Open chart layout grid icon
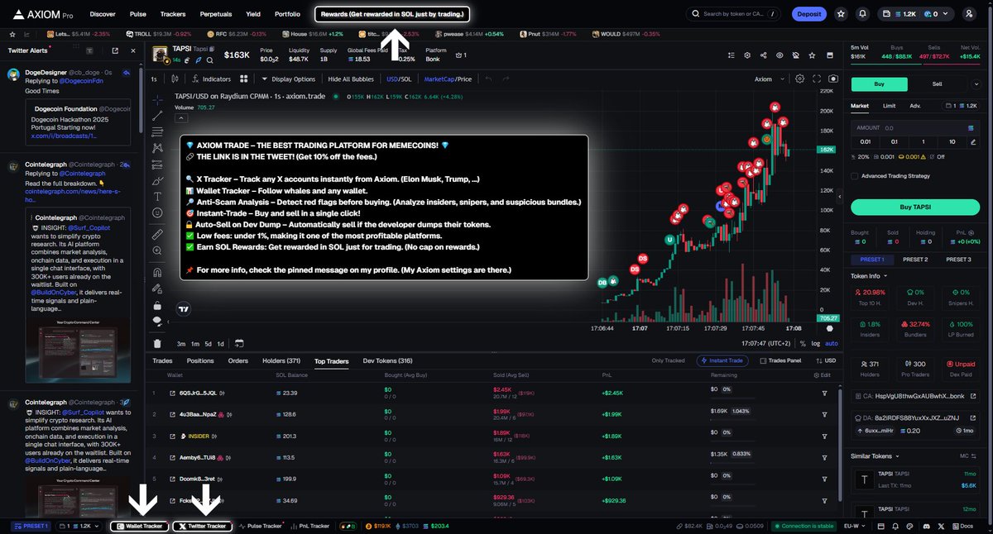 244,79
